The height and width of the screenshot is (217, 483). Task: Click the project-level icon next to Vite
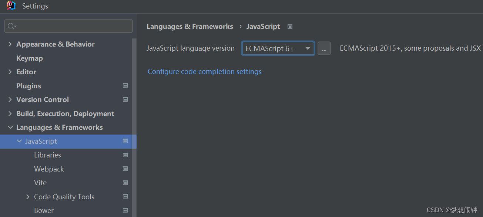pyautogui.click(x=125, y=183)
